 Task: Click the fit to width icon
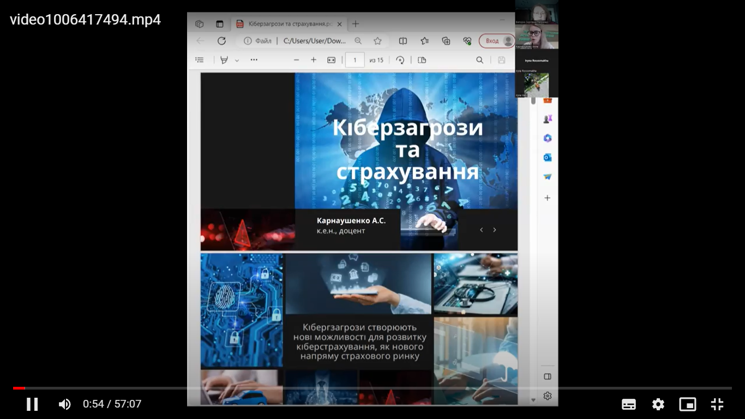pos(331,60)
